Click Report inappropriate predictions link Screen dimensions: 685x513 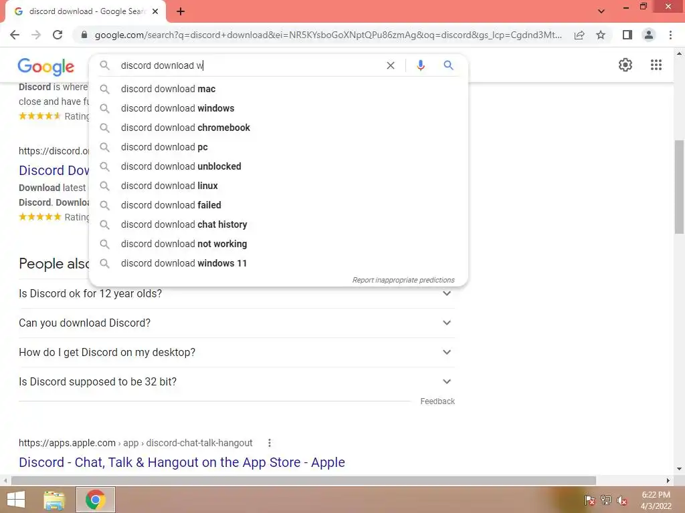pos(403,280)
